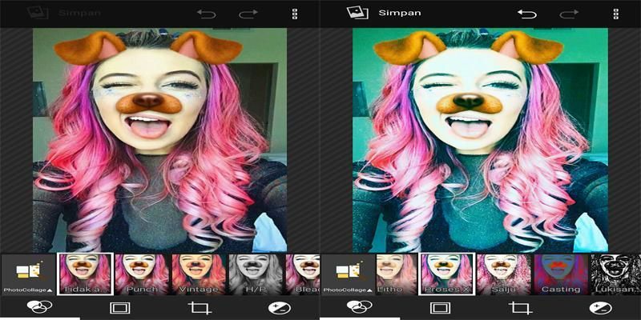The height and width of the screenshot is (320, 641).
Task: Select the Tidak ada (no filter) thumbnail
Action: 84,274
